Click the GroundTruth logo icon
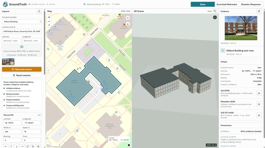The height and width of the screenshot is (148, 265). (5, 4)
